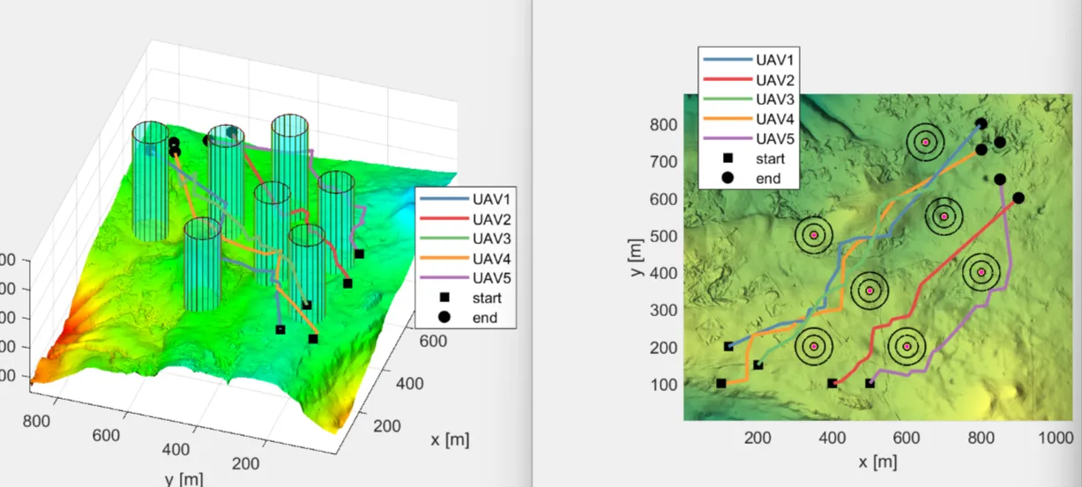This screenshot has width=1082, height=487.
Task: Click x-axis tick 600 on the 3D plot
Action: [435, 340]
